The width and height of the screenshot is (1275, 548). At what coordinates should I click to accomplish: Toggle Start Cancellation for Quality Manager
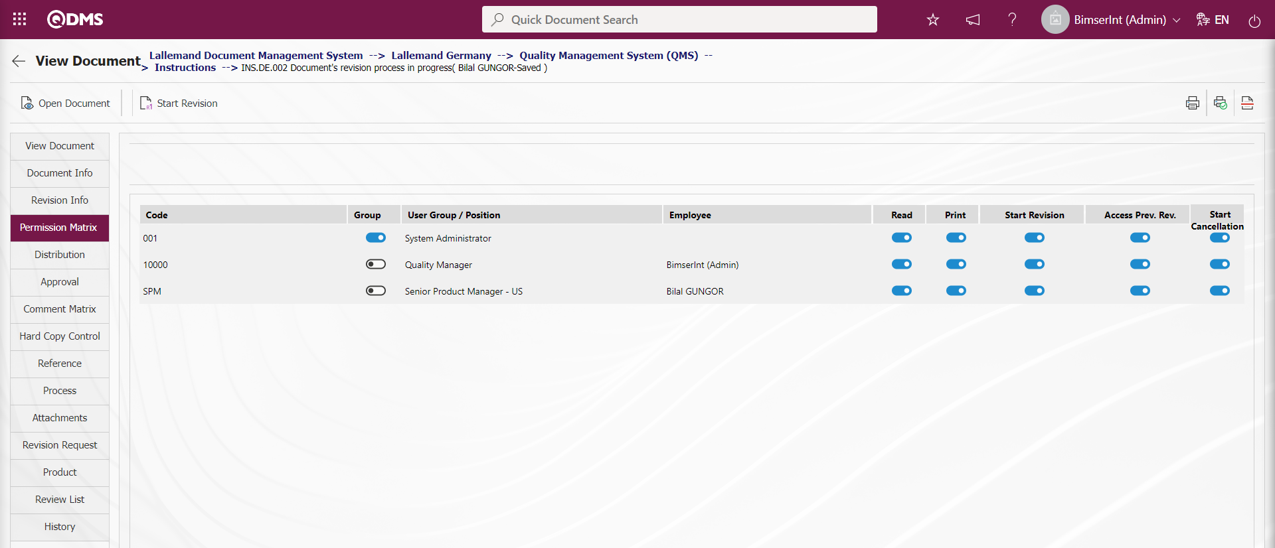click(x=1220, y=264)
